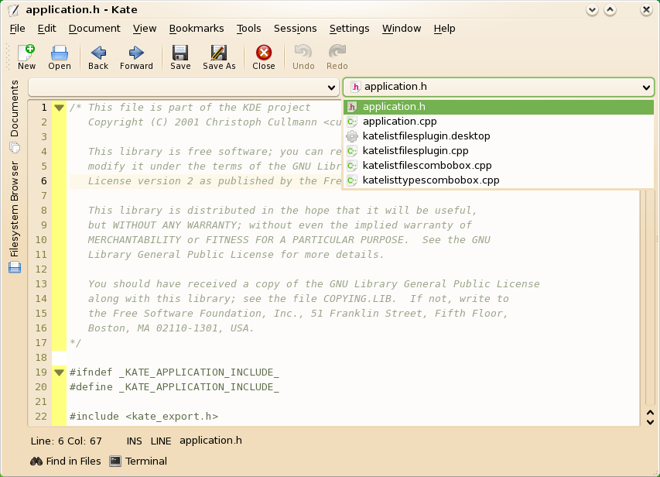Open the Filesystem Browser sidebar panel
This screenshot has width=660, height=477.
[14, 217]
